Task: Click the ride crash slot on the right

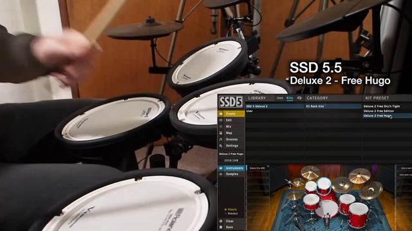Action: [x=404, y=168]
